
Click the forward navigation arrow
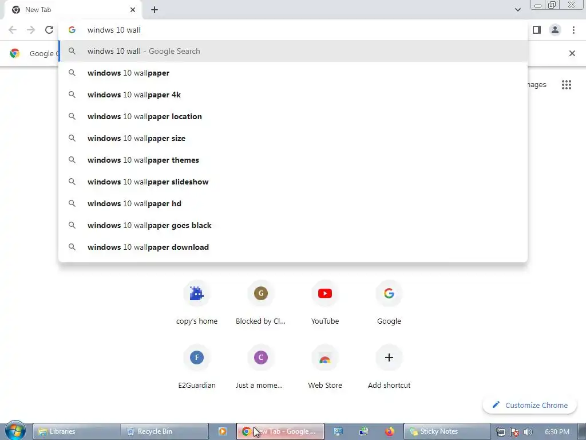(x=31, y=30)
